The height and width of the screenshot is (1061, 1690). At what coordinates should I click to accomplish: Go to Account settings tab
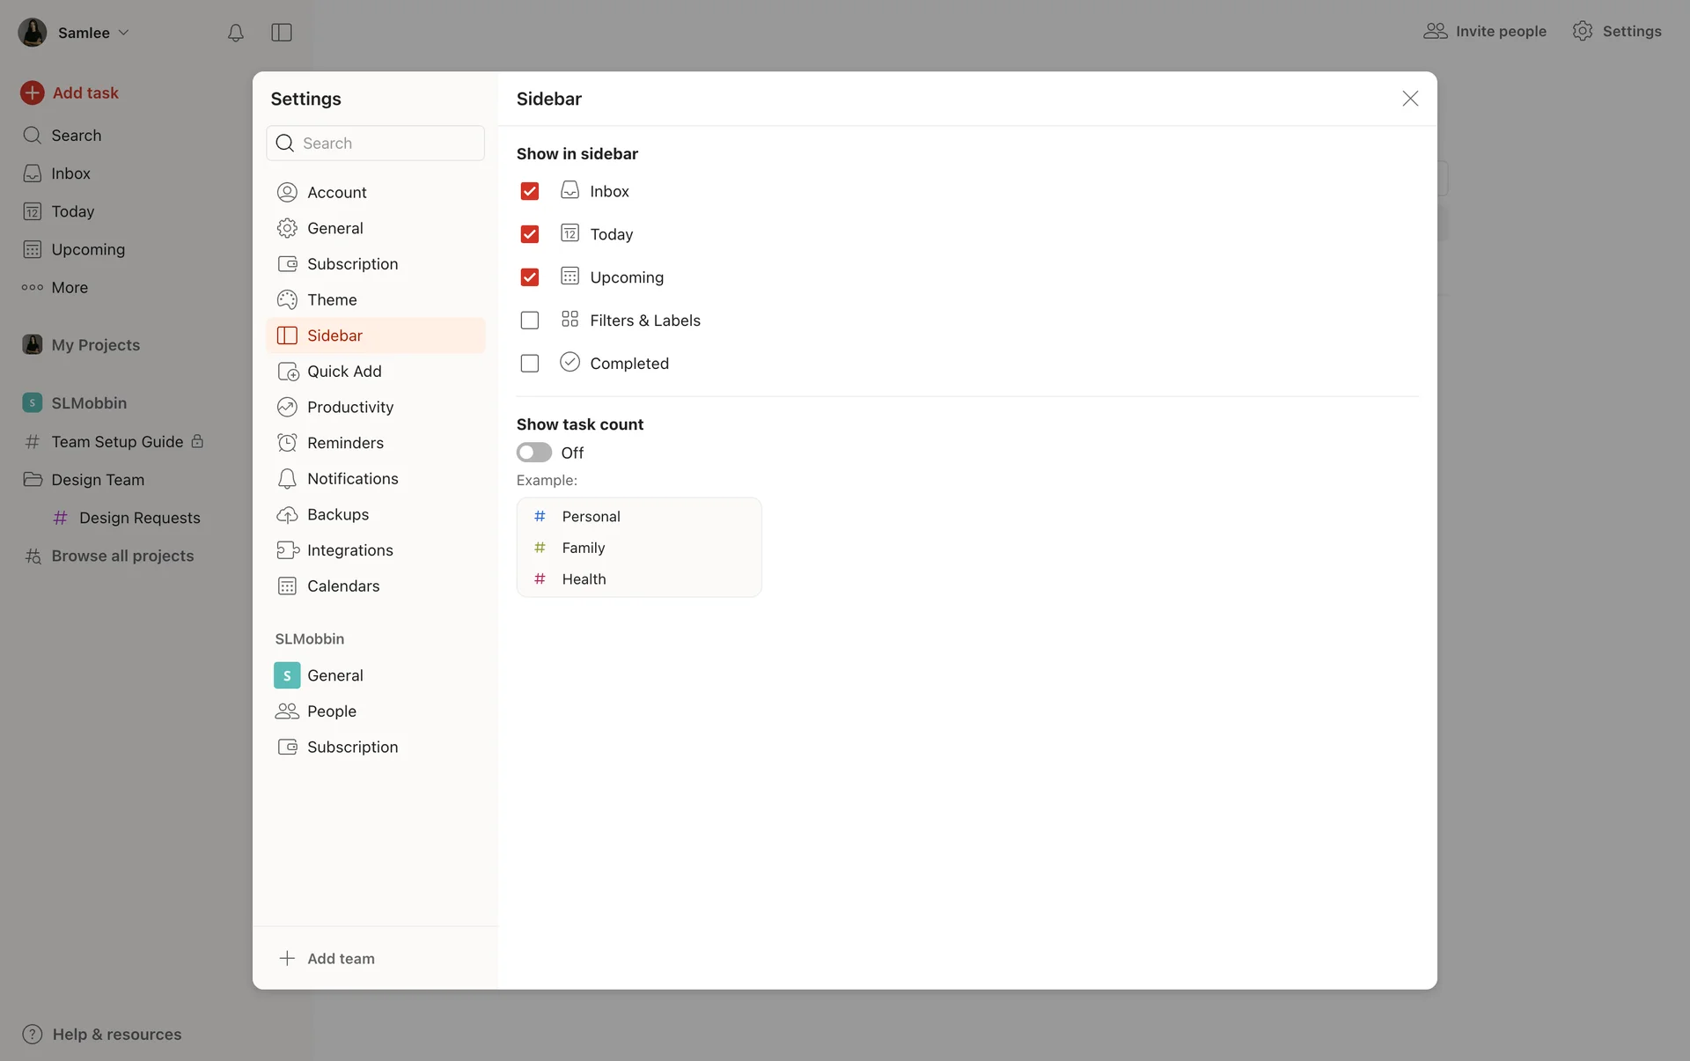coord(336,192)
